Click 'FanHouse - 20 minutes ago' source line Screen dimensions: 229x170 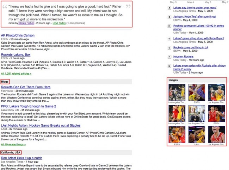tap(17, 91)
